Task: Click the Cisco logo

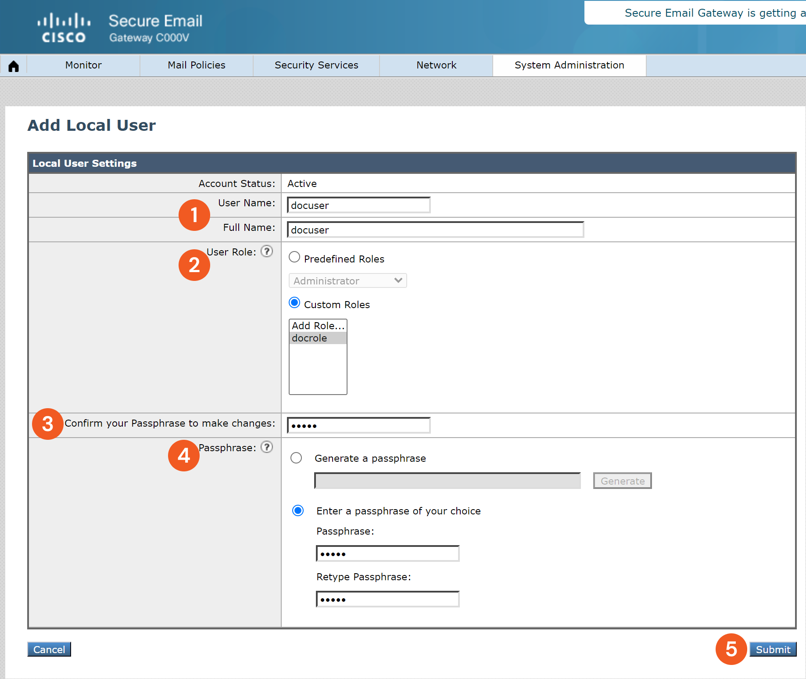Action: tap(64, 28)
